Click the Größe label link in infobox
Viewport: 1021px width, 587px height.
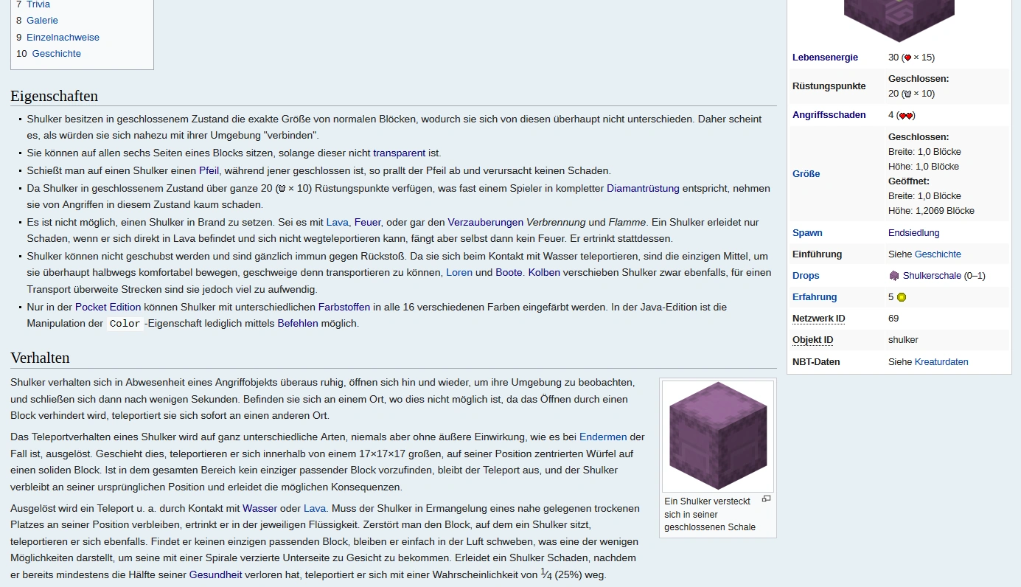tap(806, 174)
